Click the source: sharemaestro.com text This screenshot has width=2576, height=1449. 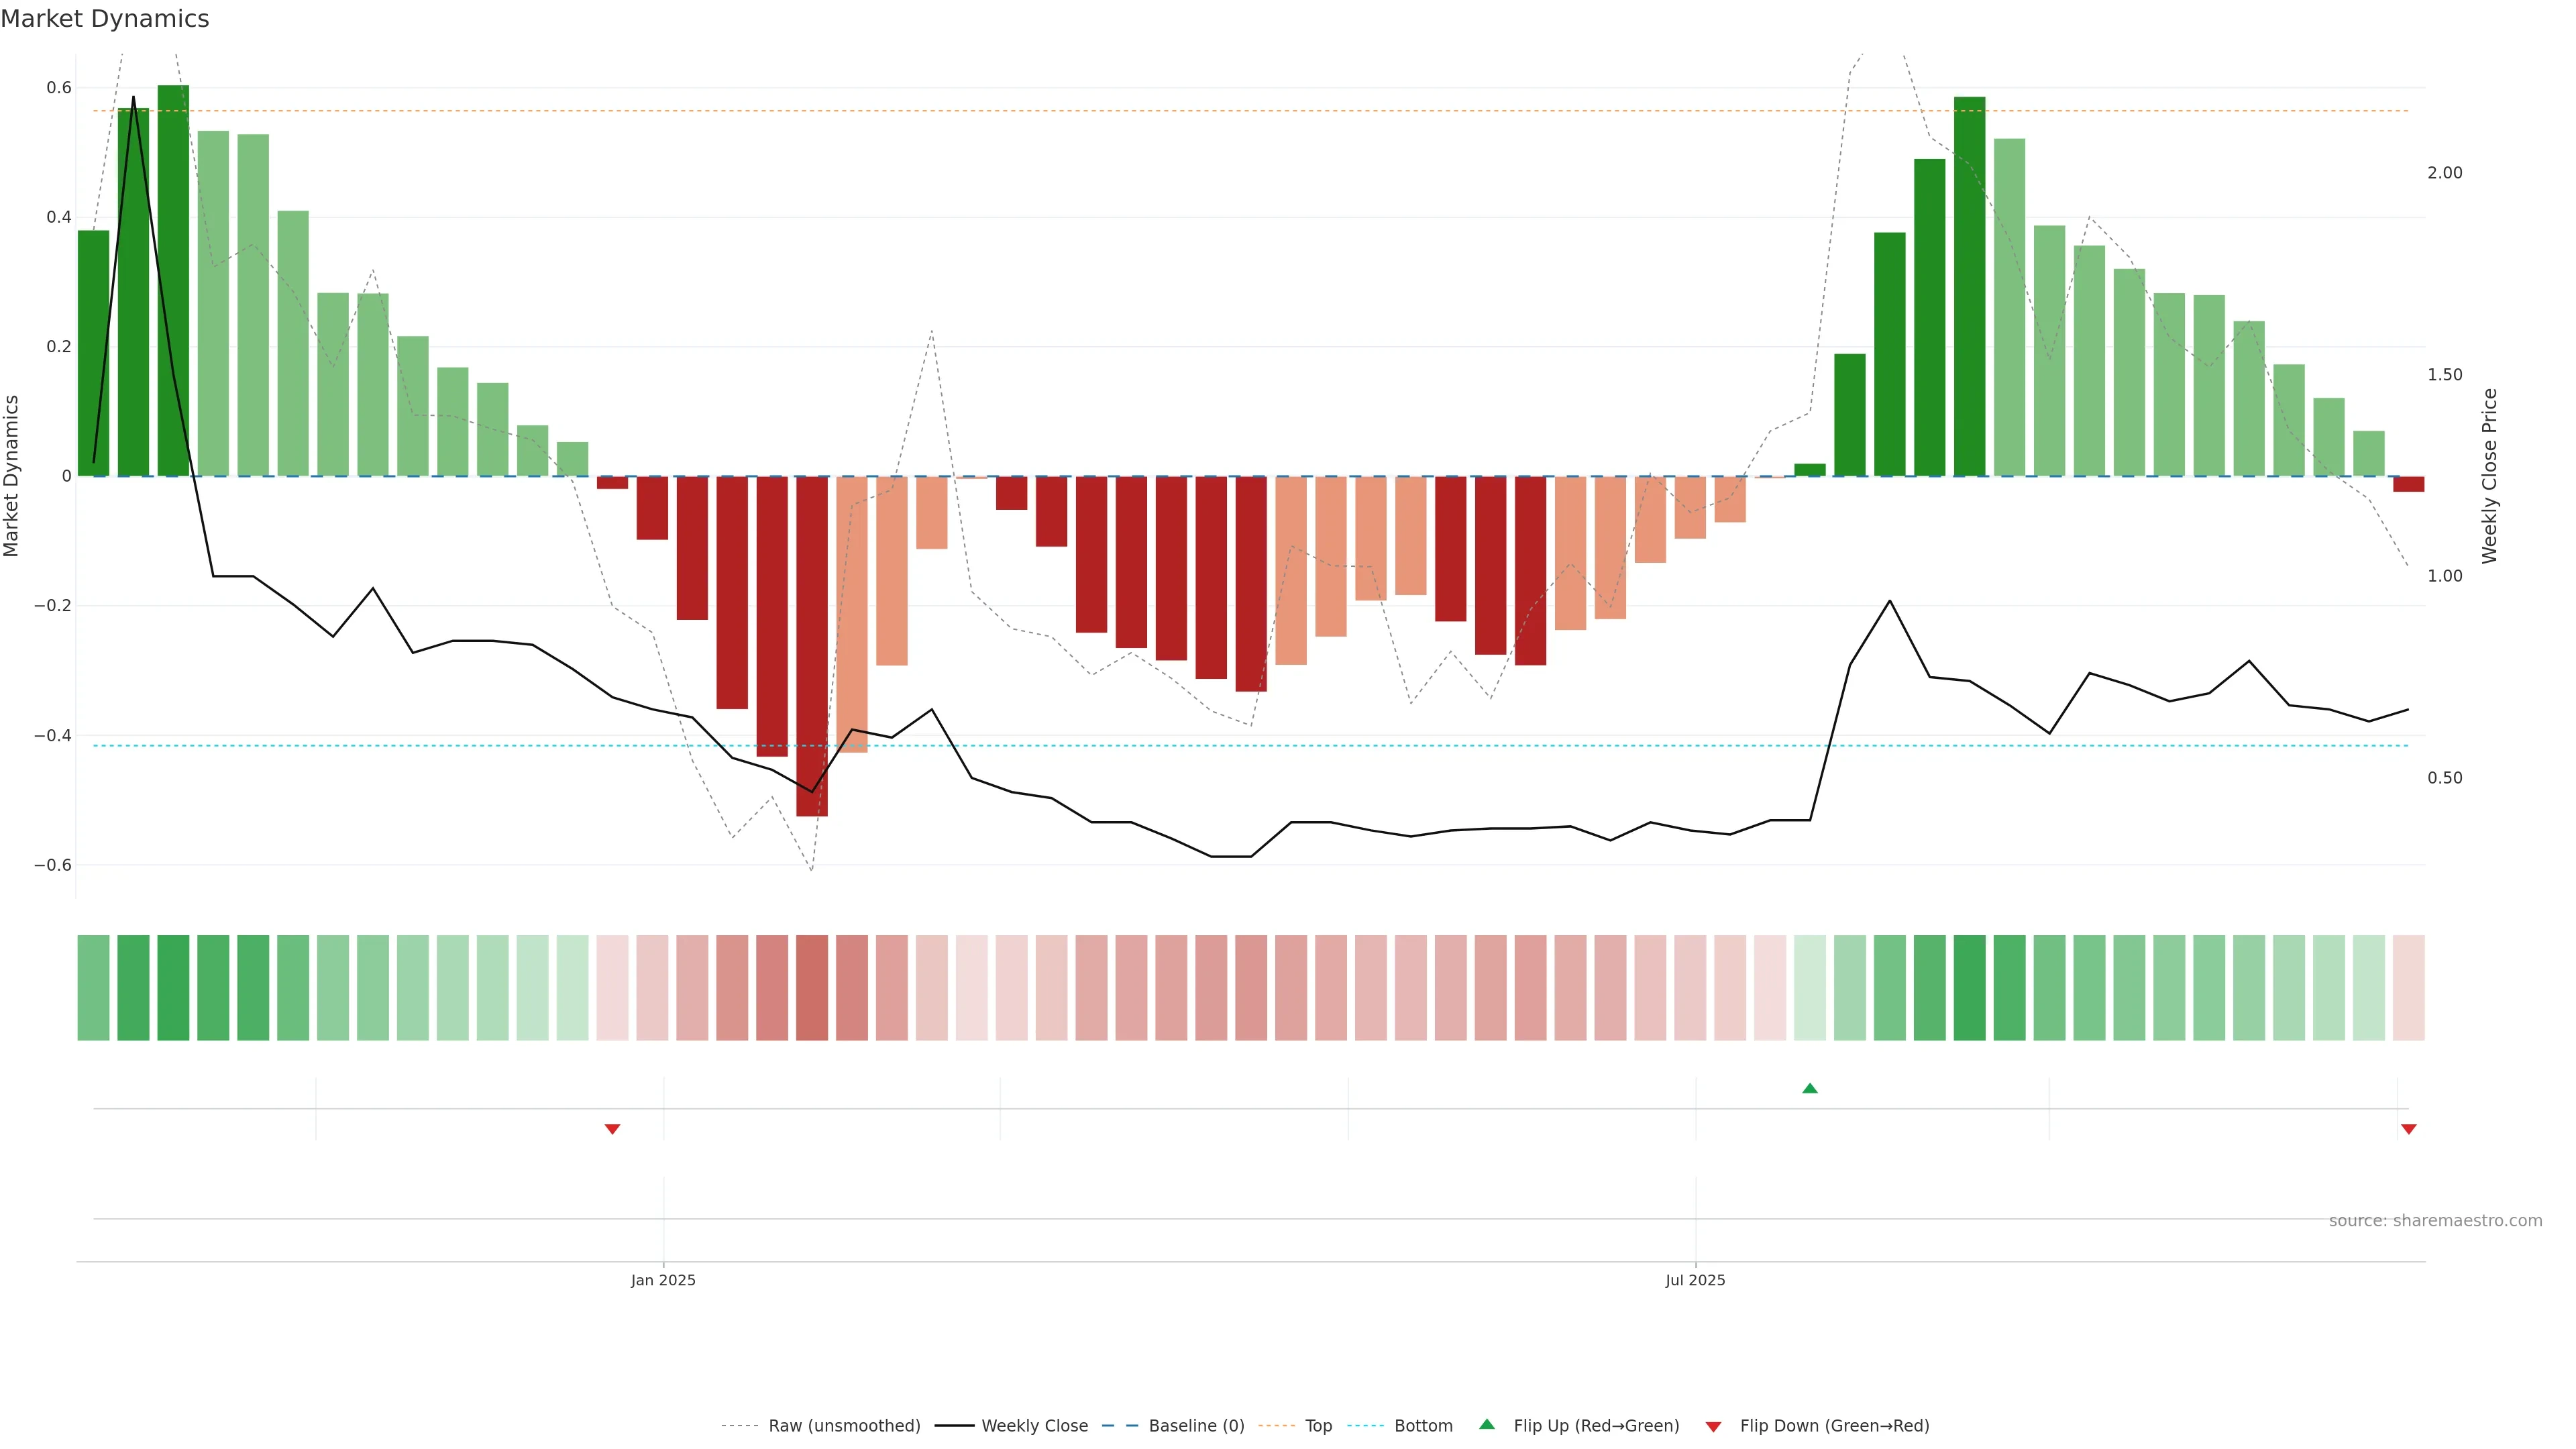(x=2435, y=1221)
